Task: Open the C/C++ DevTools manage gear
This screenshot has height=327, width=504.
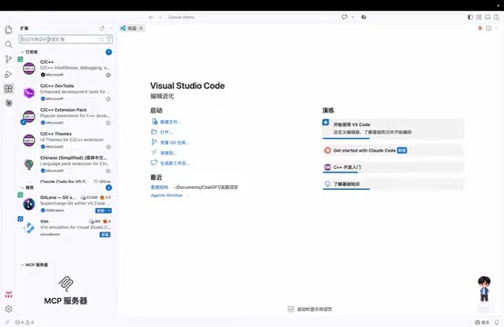Action: click(x=108, y=99)
